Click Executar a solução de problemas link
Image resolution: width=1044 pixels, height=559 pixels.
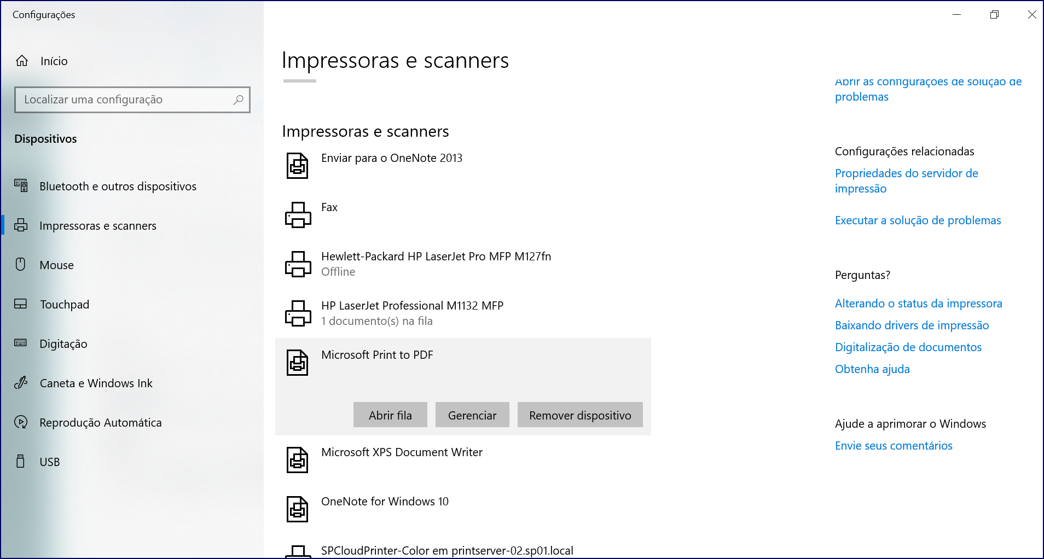[x=918, y=220]
